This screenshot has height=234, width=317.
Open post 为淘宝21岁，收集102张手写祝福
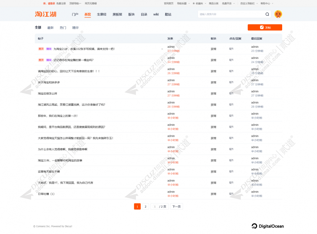pos(84,49)
